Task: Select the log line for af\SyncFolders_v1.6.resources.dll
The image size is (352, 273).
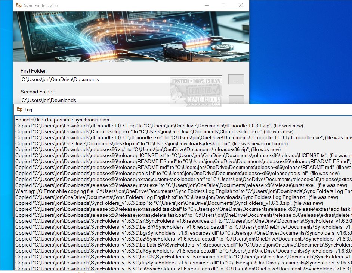Action: click(x=183, y=251)
